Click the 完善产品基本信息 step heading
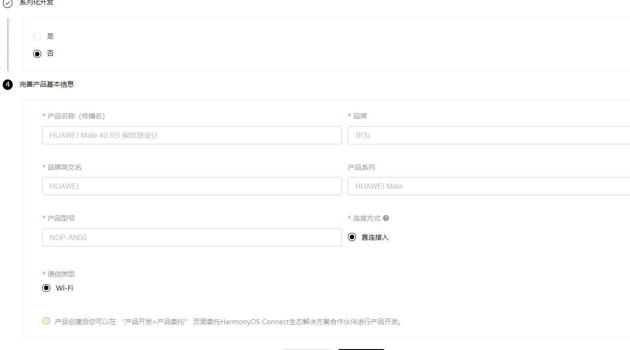This screenshot has height=350, width=630. 47,84
